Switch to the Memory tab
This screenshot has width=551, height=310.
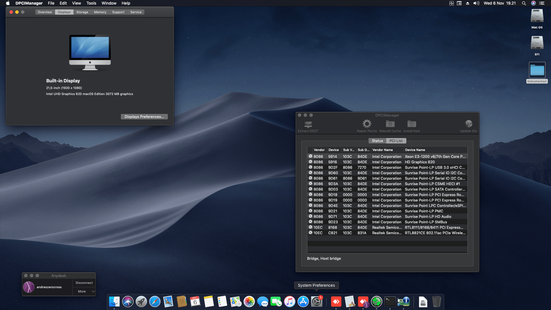(100, 12)
